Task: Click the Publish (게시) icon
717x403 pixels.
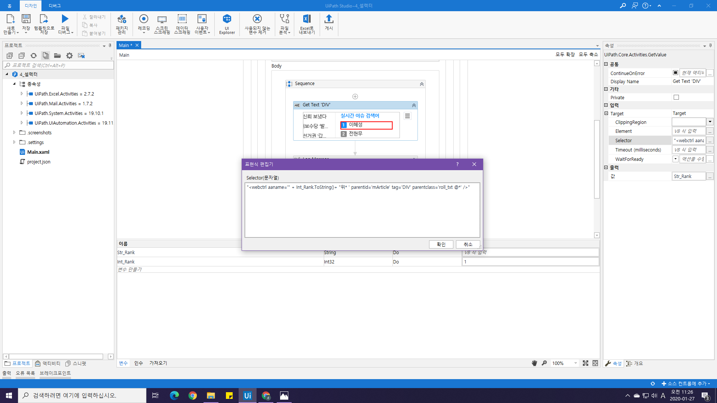Action: (x=329, y=22)
